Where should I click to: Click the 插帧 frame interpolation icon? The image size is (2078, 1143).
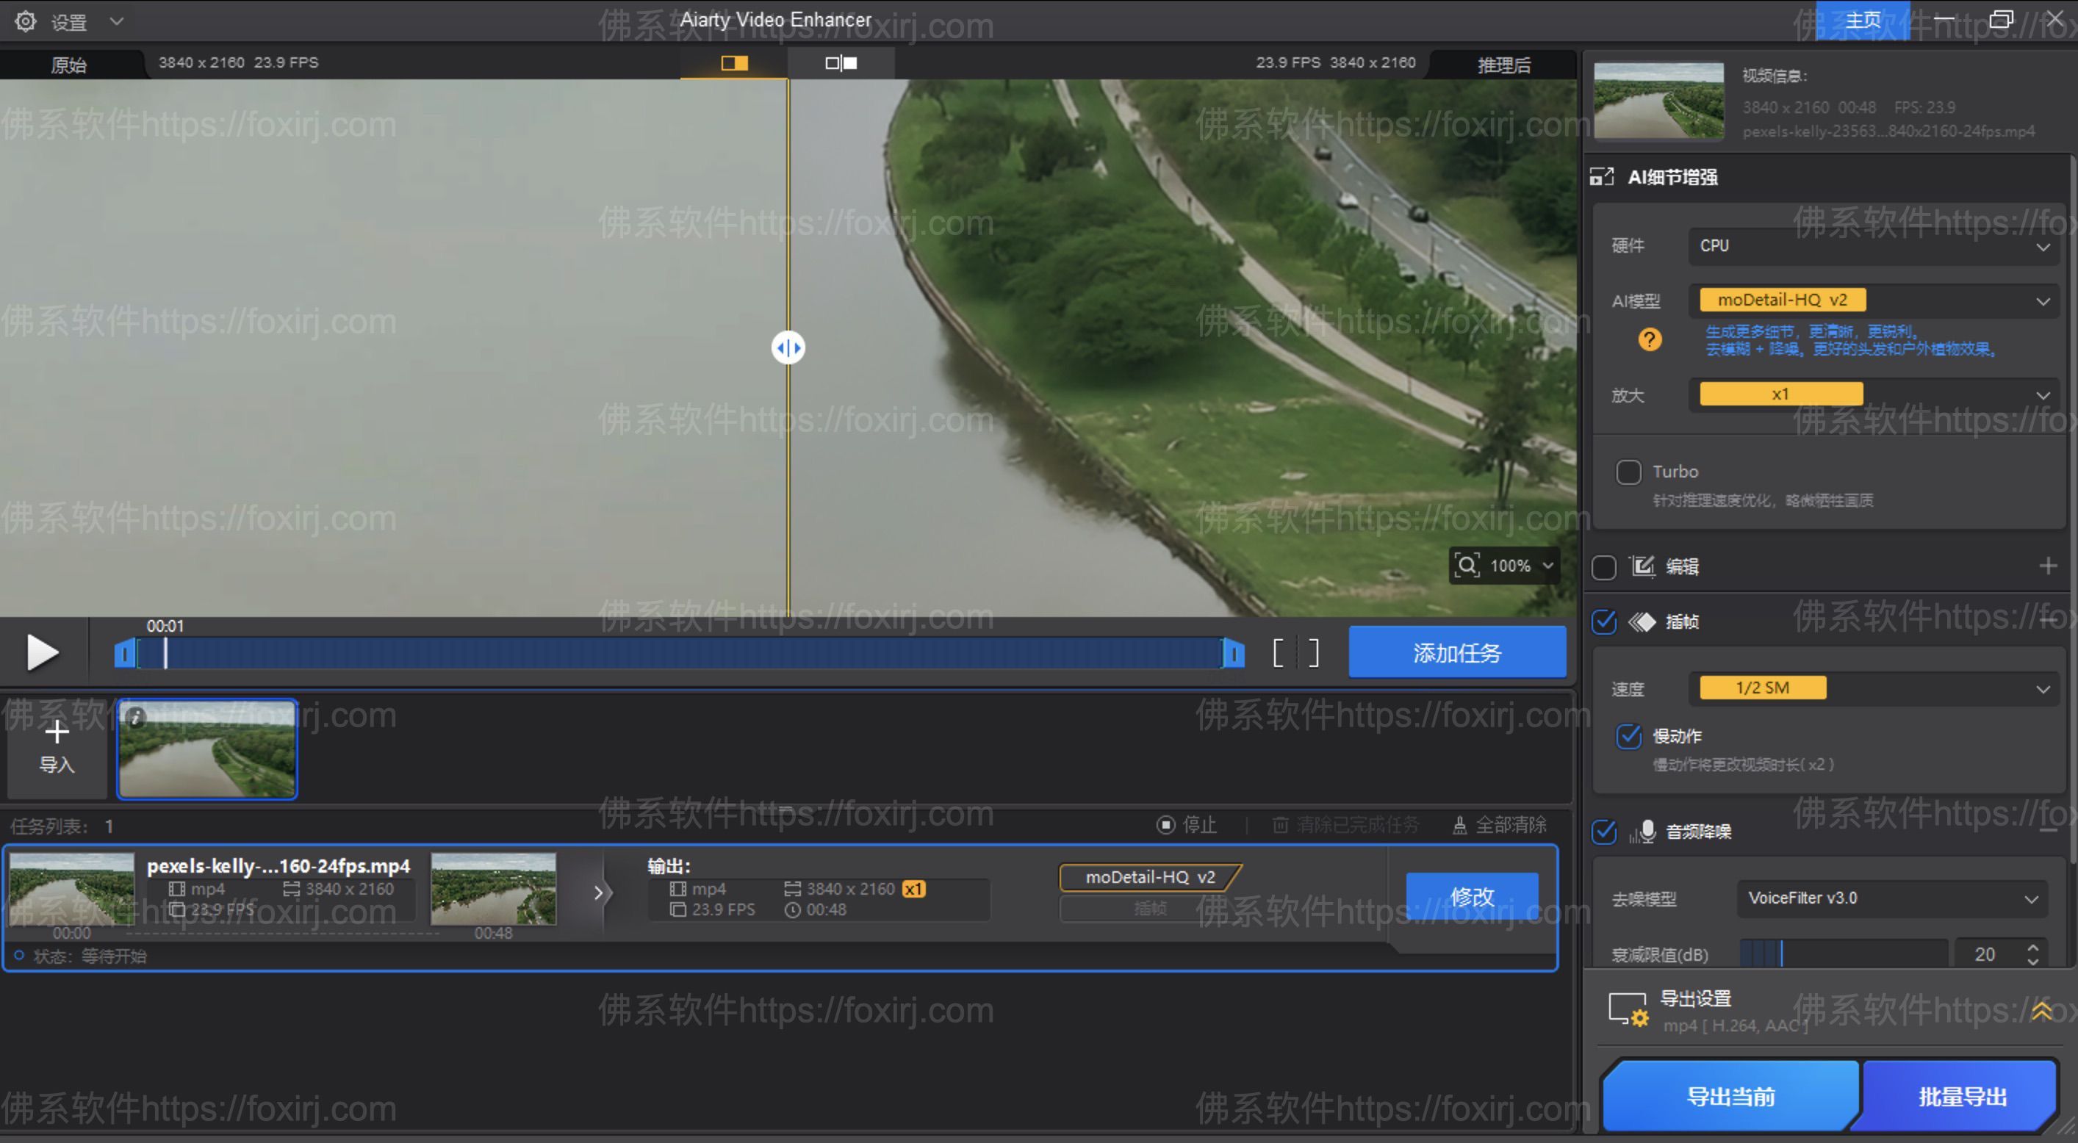pos(1644,622)
